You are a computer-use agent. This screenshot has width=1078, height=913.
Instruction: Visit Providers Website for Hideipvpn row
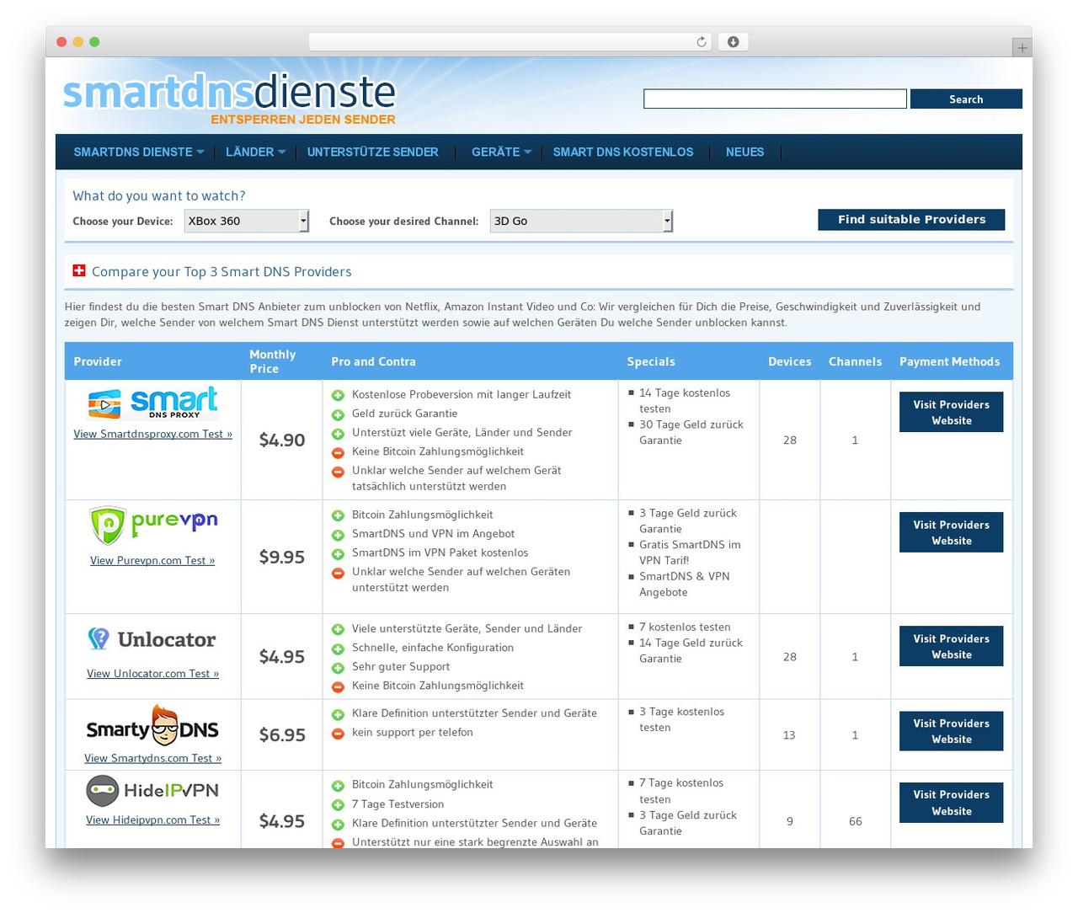click(951, 803)
